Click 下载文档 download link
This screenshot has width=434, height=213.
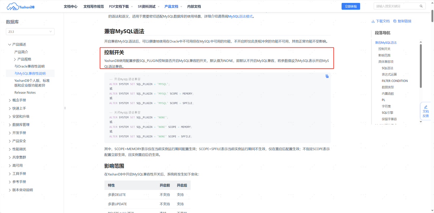point(381,21)
